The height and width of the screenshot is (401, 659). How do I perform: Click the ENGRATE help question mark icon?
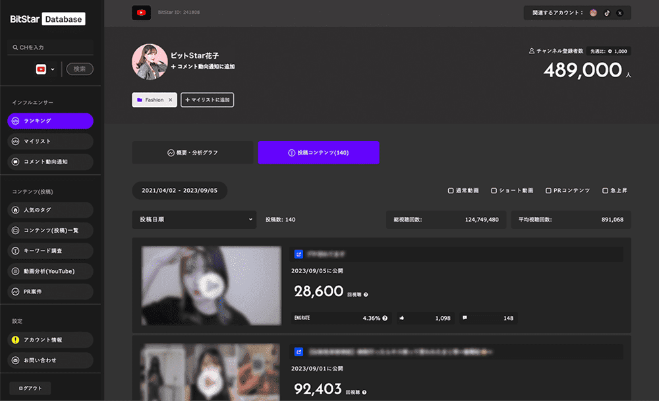(385, 318)
